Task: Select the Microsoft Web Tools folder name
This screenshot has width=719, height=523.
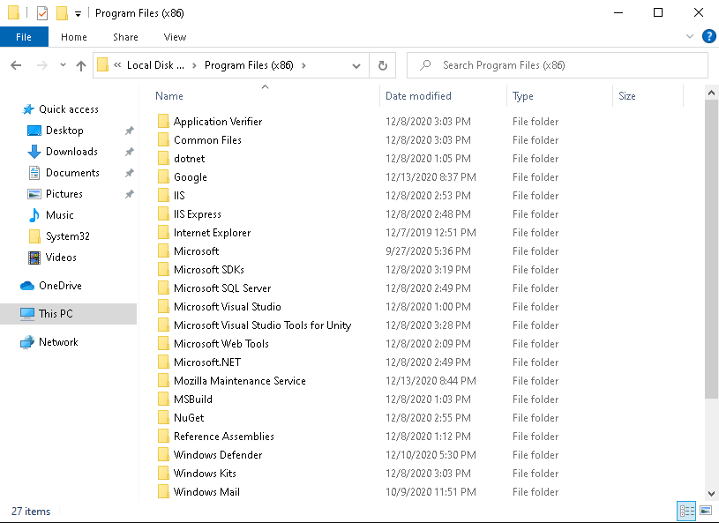Action: pos(221,343)
